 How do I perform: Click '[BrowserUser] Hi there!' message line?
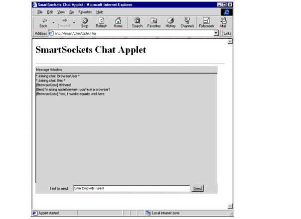[x=53, y=85]
